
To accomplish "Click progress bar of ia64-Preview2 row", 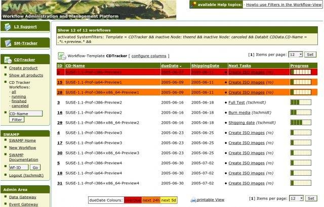I will [x=301, y=112].
